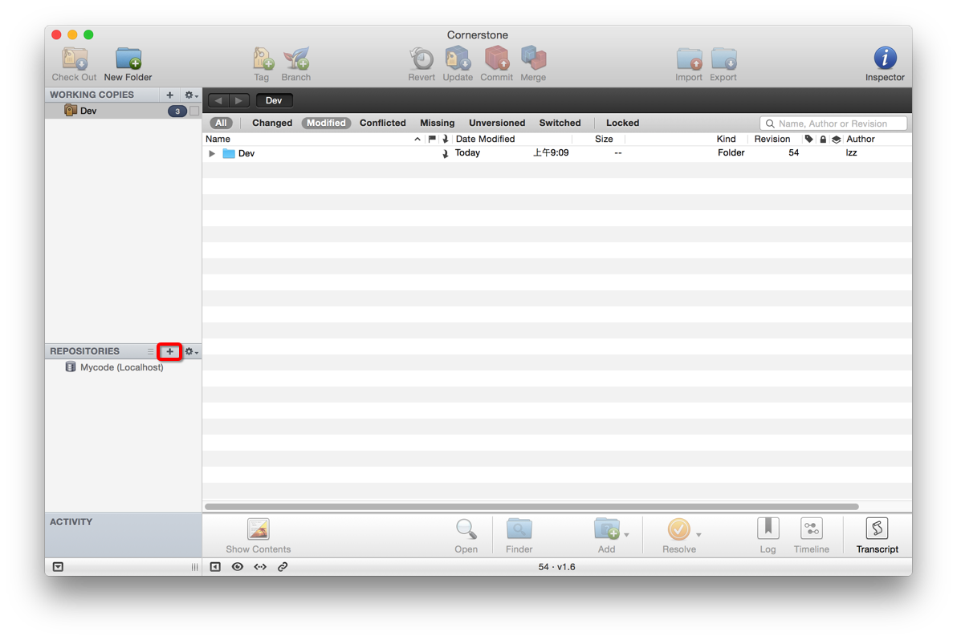This screenshot has width=957, height=640.
Task: Click the Revision column header
Action: pyautogui.click(x=772, y=139)
